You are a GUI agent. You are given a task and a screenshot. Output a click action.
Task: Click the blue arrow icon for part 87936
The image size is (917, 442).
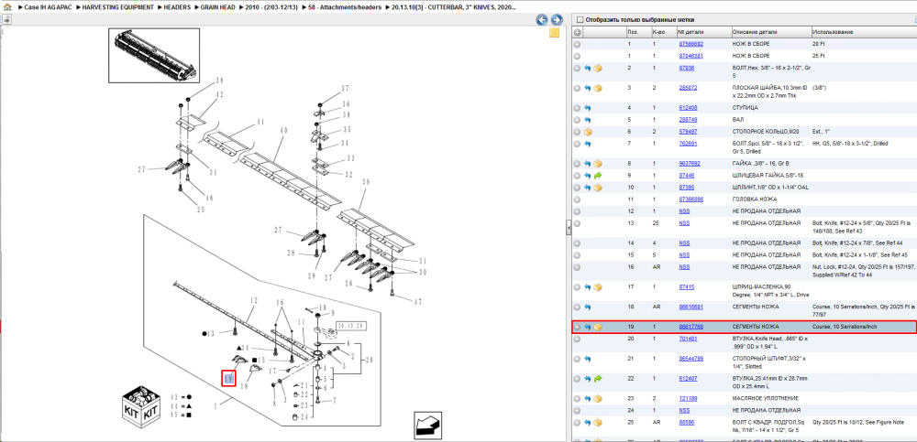(588, 69)
